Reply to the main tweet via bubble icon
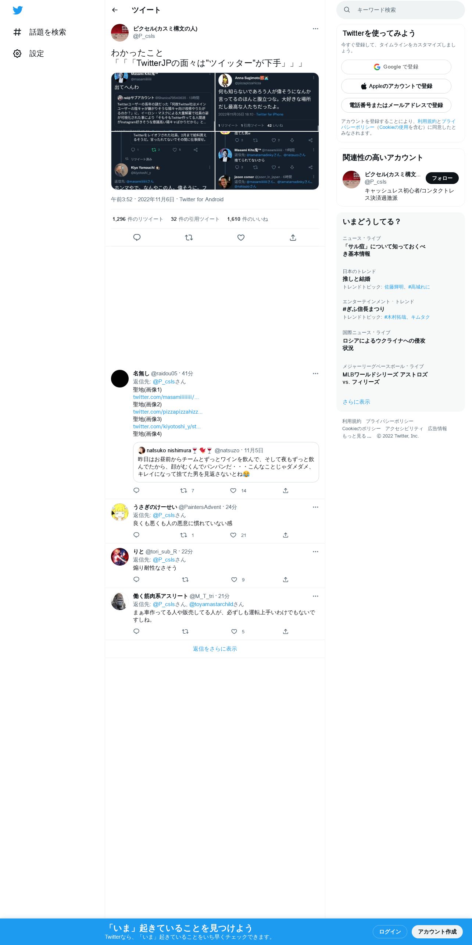 pos(137,237)
